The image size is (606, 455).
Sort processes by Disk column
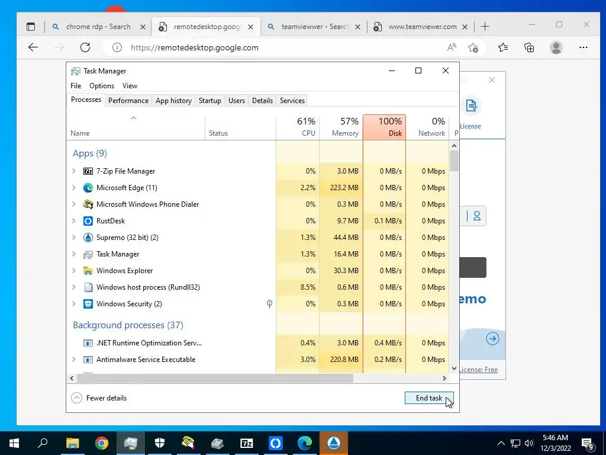[x=385, y=127]
